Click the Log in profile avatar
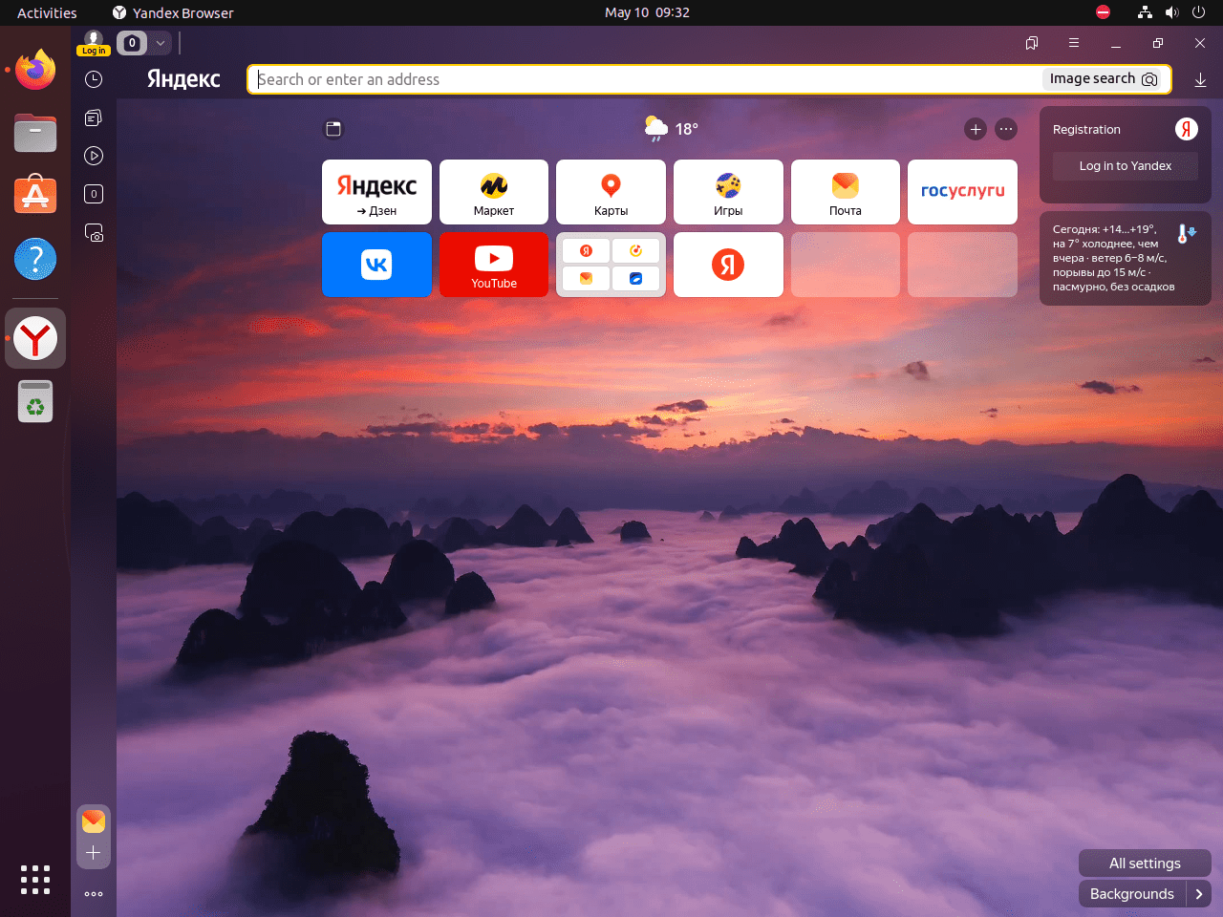 click(x=94, y=43)
